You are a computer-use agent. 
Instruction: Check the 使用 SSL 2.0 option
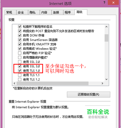click(20, 62)
